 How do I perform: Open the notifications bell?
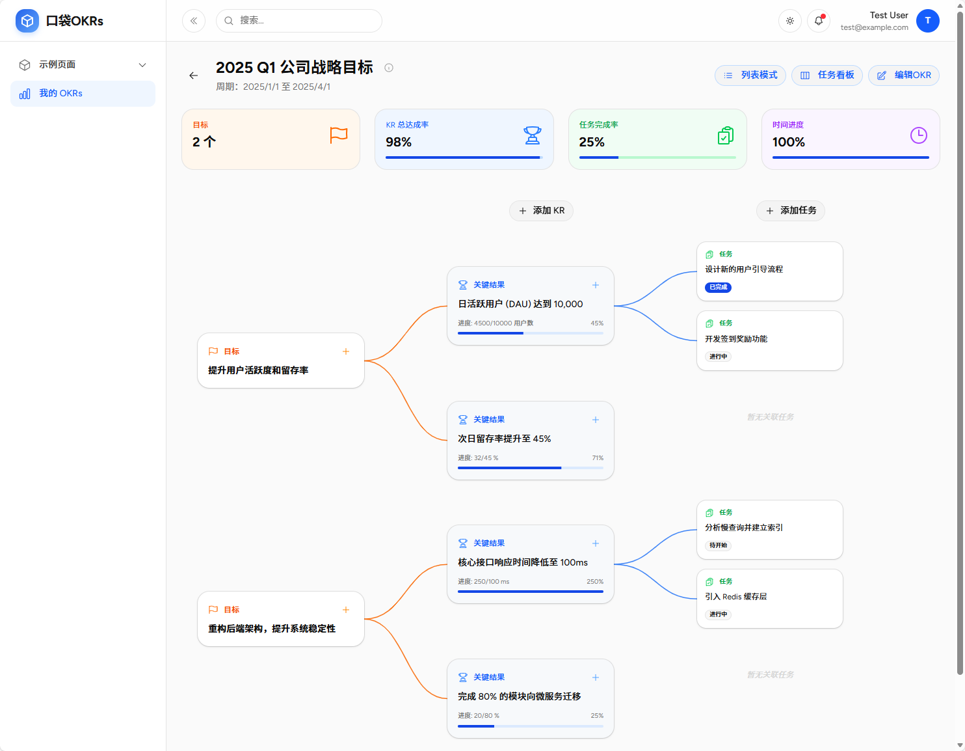click(818, 21)
